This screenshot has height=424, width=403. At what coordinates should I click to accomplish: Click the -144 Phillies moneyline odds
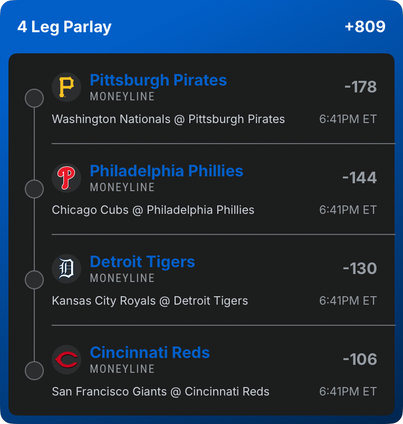pyautogui.click(x=359, y=178)
